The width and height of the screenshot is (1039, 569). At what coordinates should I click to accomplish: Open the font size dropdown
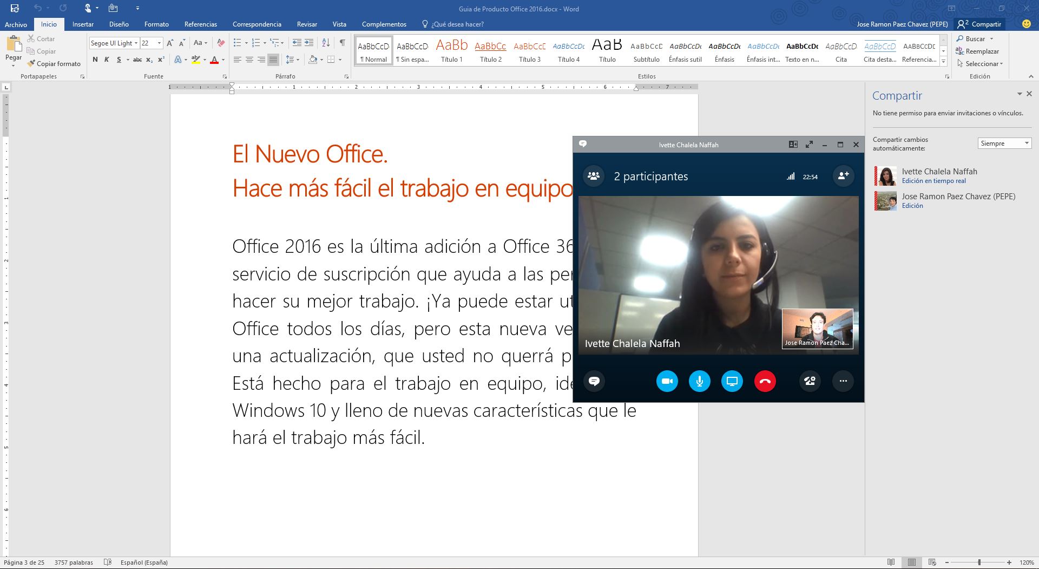tap(159, 43)
